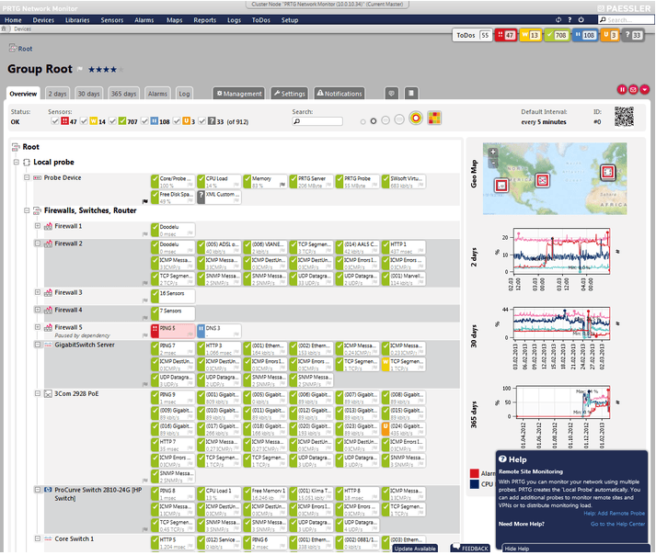Image resolution: width=656 pixels, height=555 pixels.
Task: Open the Home menu
Action: click(13, 20)
